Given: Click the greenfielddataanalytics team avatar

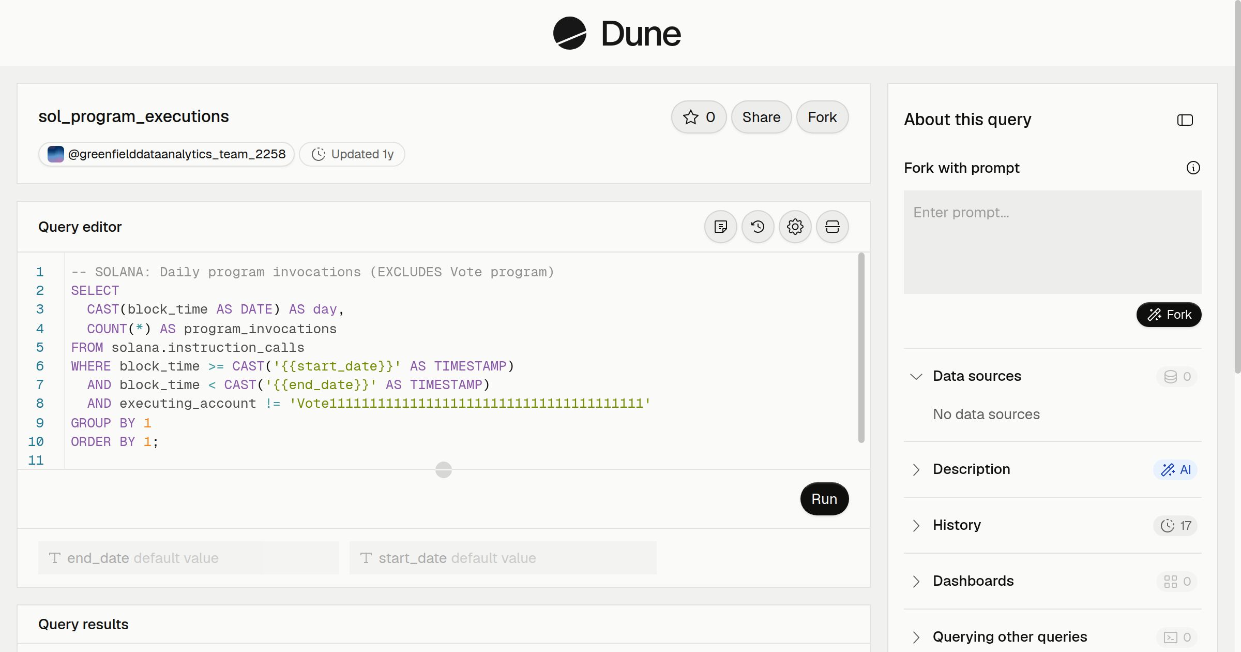Looking at the screenshot, I should pos(55,154).
